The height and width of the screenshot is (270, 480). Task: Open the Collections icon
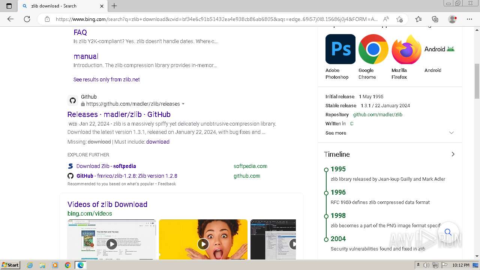pos(435,19)
